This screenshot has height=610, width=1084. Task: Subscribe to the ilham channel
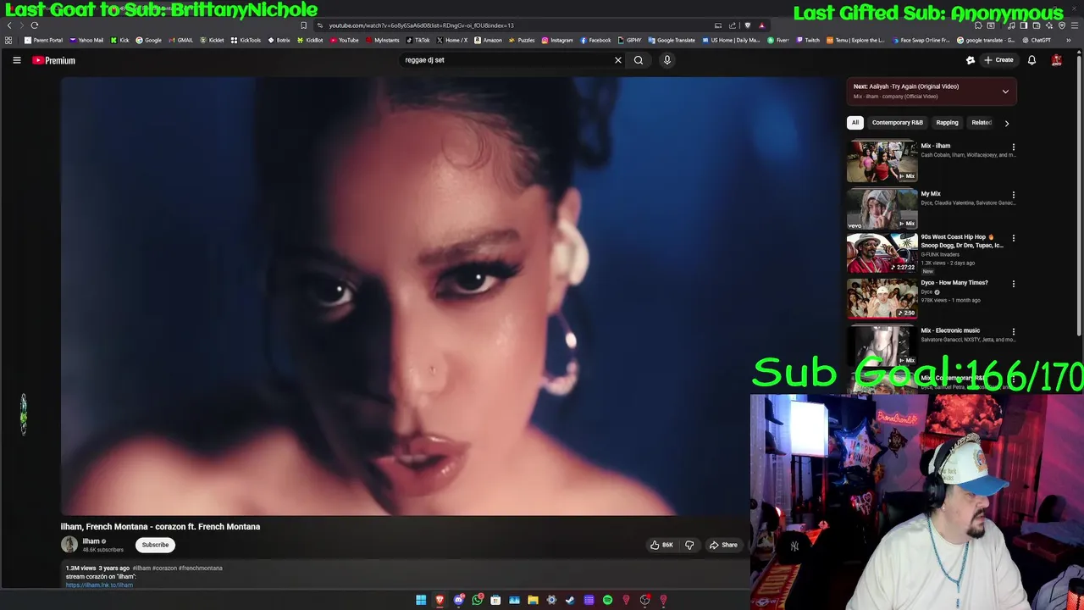pyautogui.click(x=155, y=545)
